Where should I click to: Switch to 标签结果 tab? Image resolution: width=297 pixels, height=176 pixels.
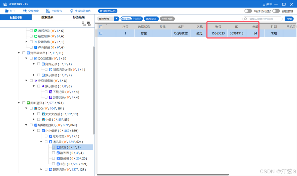(x=79, y=17)
